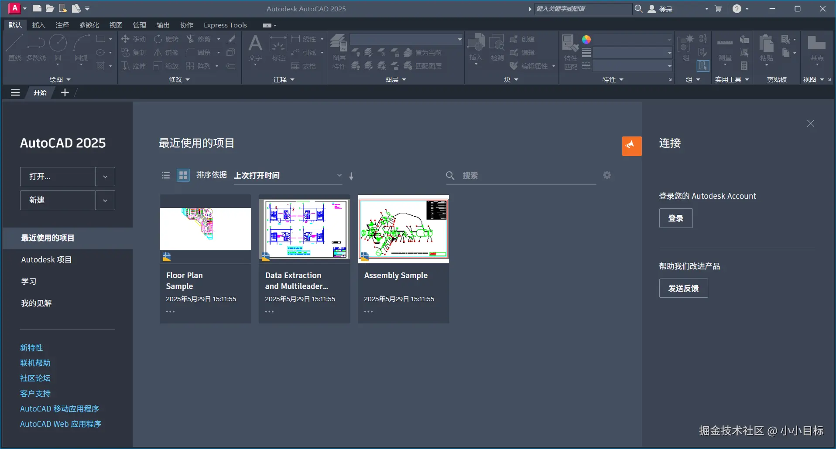
Task: Toggle the sort direction arrow
Action: [351, 176]
